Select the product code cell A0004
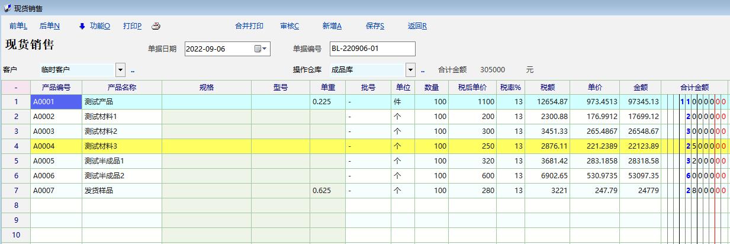The width and height of the screenshot is (730, 244). pos(56,146)
